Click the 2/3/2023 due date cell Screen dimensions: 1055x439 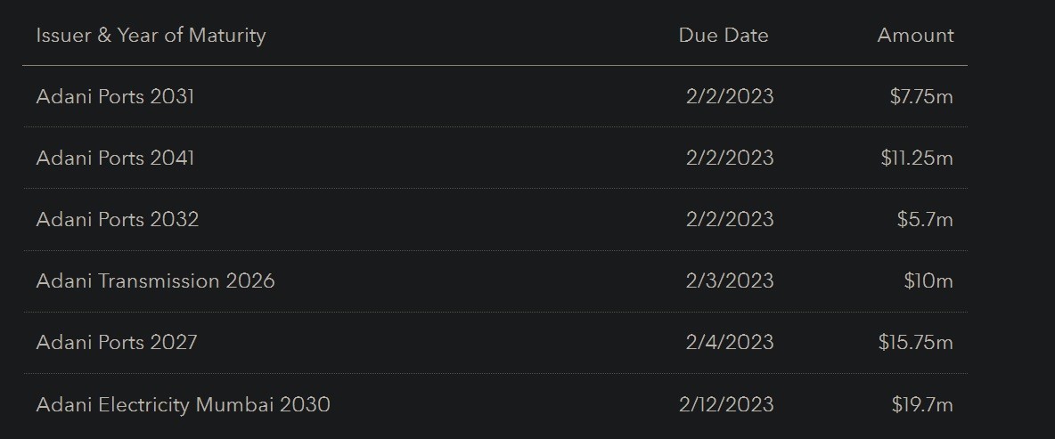click(x=730, y=280)
